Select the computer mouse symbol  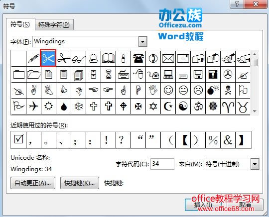[x=138, y=75]
